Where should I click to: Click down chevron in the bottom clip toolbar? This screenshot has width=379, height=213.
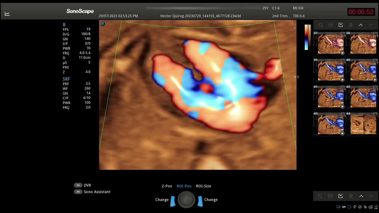[x=371, y=196]
